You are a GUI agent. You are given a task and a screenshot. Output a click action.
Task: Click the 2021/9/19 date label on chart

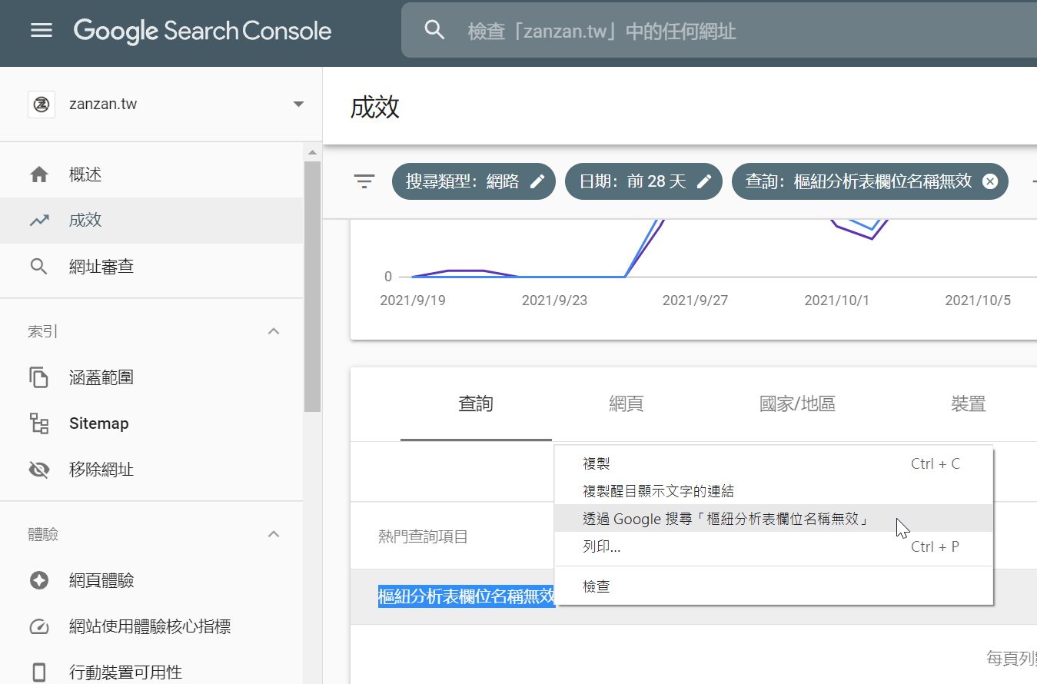tap(413, 300)
